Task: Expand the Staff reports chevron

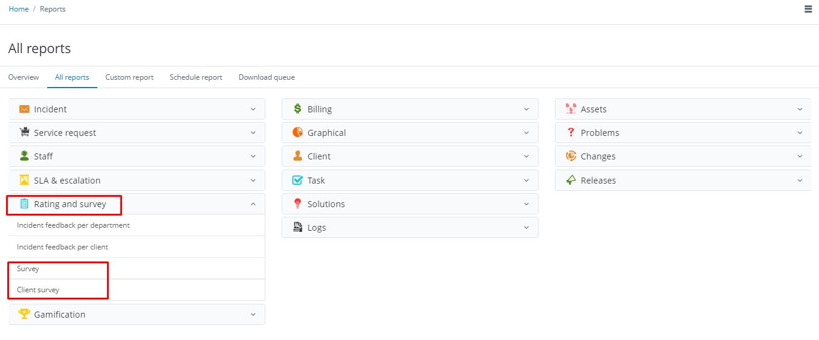Action: pyautogui.click(x=253, y=156)
